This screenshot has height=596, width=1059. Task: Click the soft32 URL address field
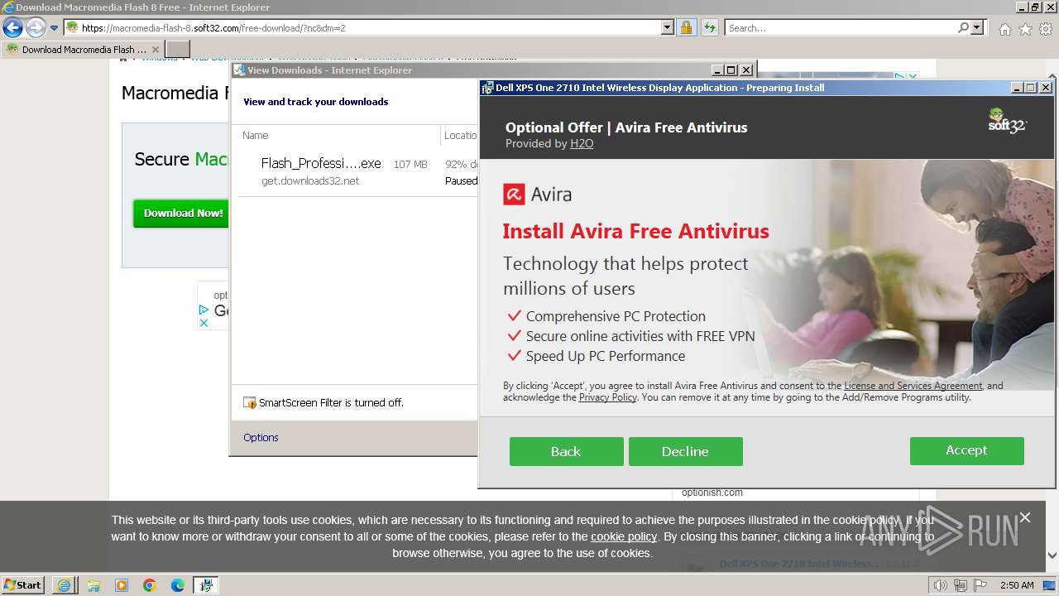[x=369, y=27]
